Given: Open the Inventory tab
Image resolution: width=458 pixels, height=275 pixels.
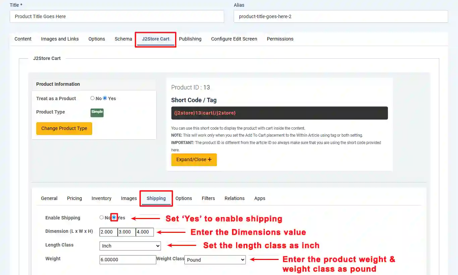Looking at the screenshot, I should click(x=102, y=198).
